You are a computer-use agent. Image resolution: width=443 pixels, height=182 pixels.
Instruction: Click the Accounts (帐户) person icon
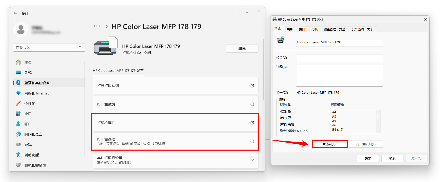pyautogui.click(x=18, y=124)
